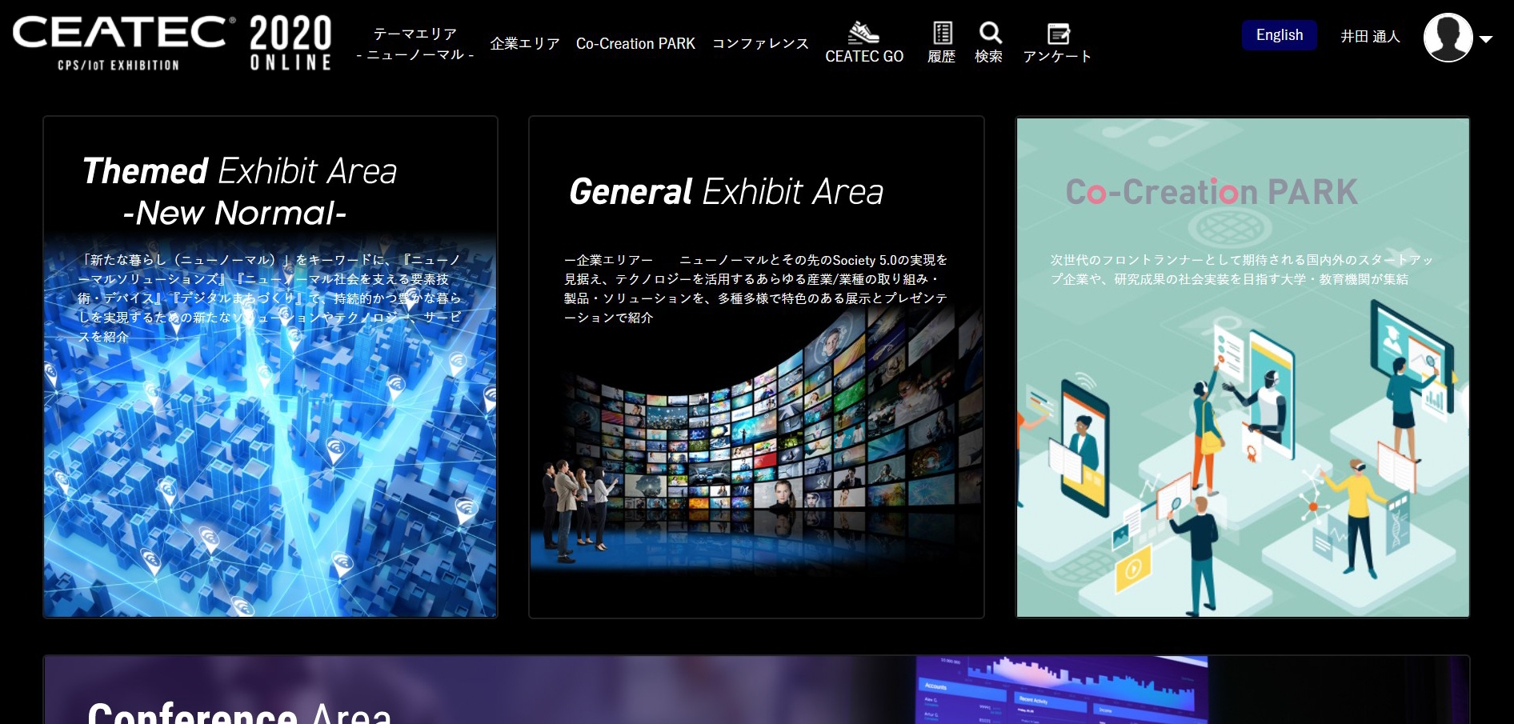Open the Themed Exhibit Area card
1514x724 pixels.
click(x=270, y=367)
